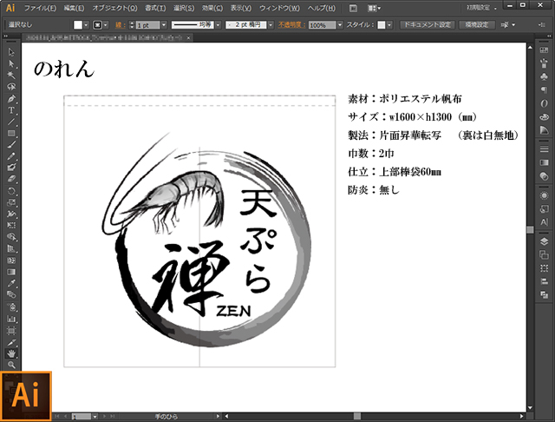This screenshot has width=555, height=422.
Task: Choose the Rectangle tool
Action: tap(11, 133)
